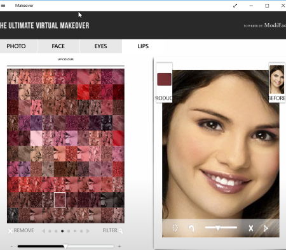Viewport: 286px width, 250px height.
Task: Minimize the Makeover window
Action: [x=251, y=6]
